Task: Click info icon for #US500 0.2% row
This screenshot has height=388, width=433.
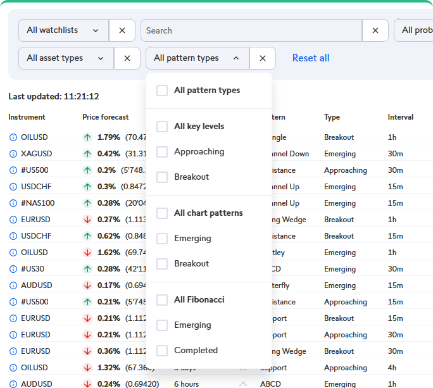Action: coord(13,170)
